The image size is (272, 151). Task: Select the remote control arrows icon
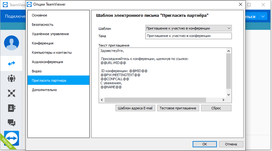(12, 64)
